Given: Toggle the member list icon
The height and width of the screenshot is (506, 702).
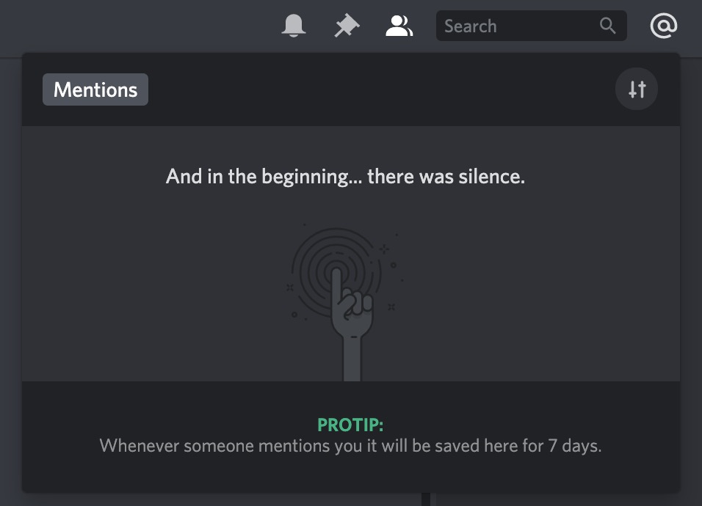Looking at the screenshot, I should pyautogui.click(x=399, y=26).
